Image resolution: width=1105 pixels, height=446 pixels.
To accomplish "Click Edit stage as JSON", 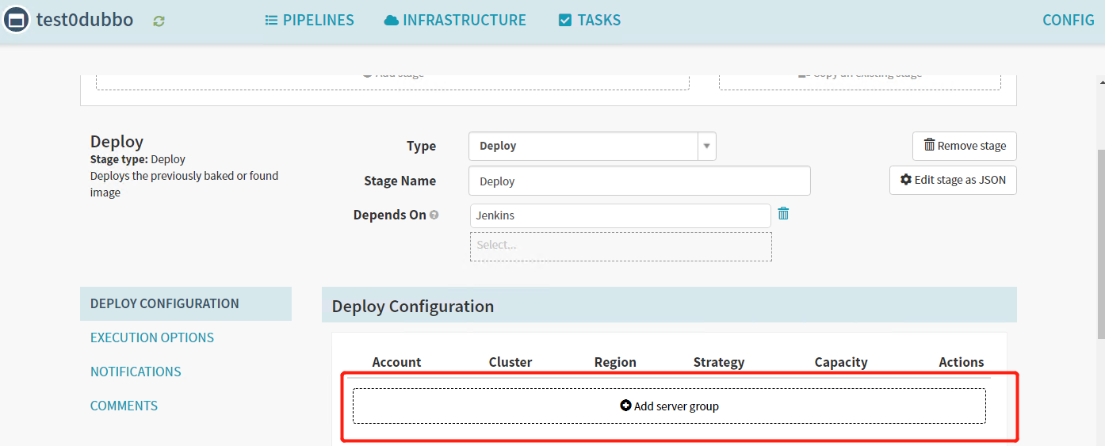I will (x=952, y=180).
